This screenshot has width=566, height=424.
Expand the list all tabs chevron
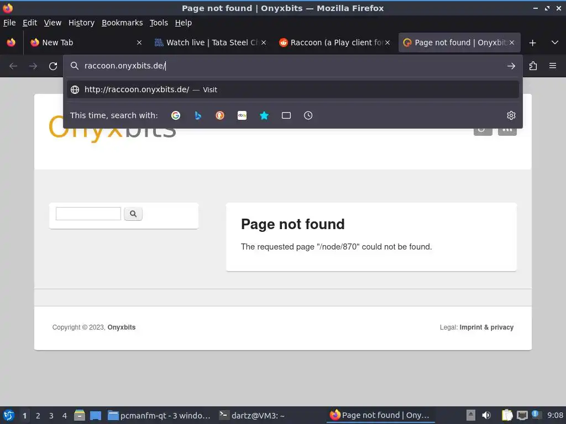[x=555, y=43]
